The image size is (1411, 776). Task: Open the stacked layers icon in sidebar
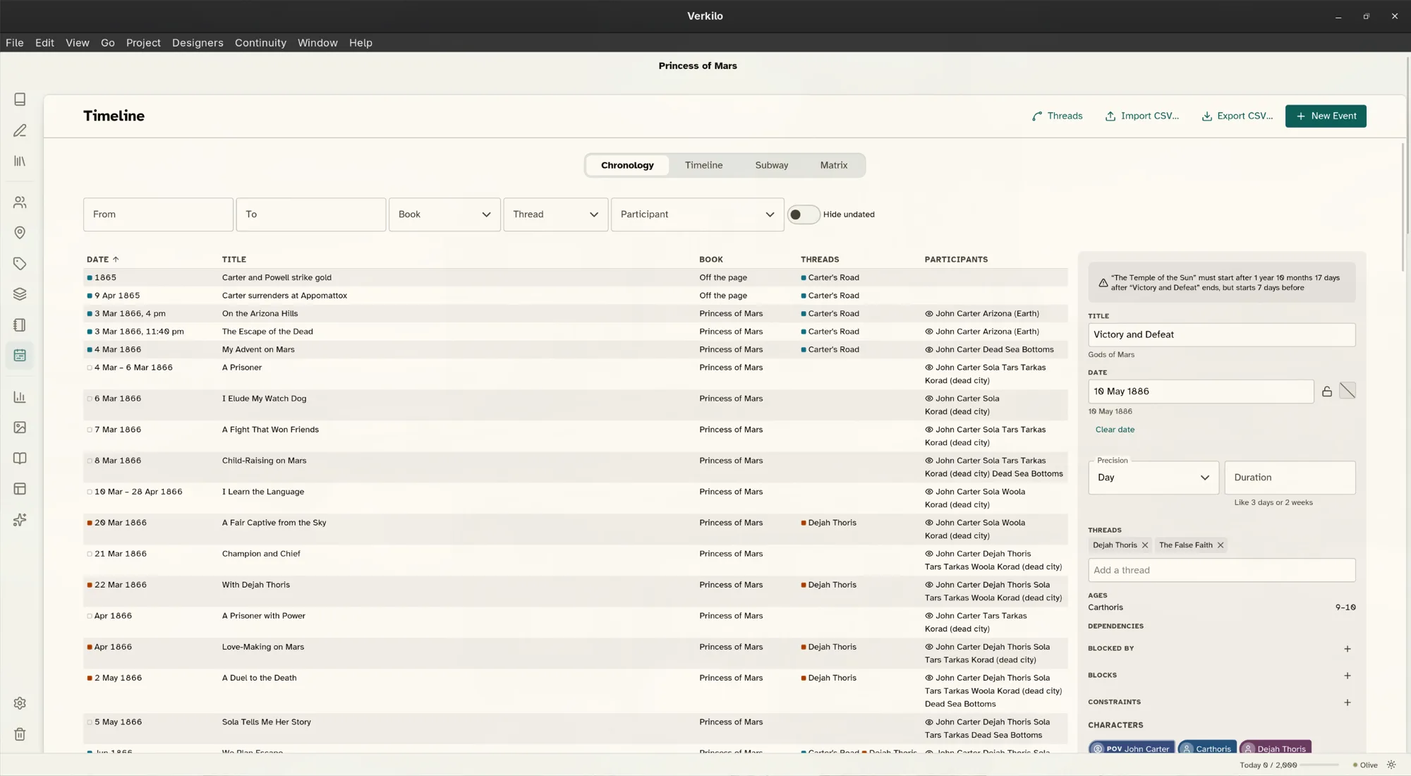click(20, 294)
